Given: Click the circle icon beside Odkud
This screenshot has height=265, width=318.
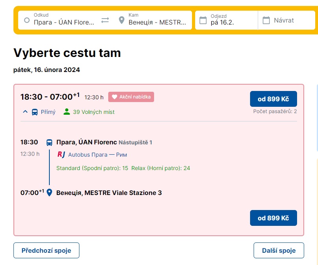Looking at the screenshot, I should [x=27, y=20].
